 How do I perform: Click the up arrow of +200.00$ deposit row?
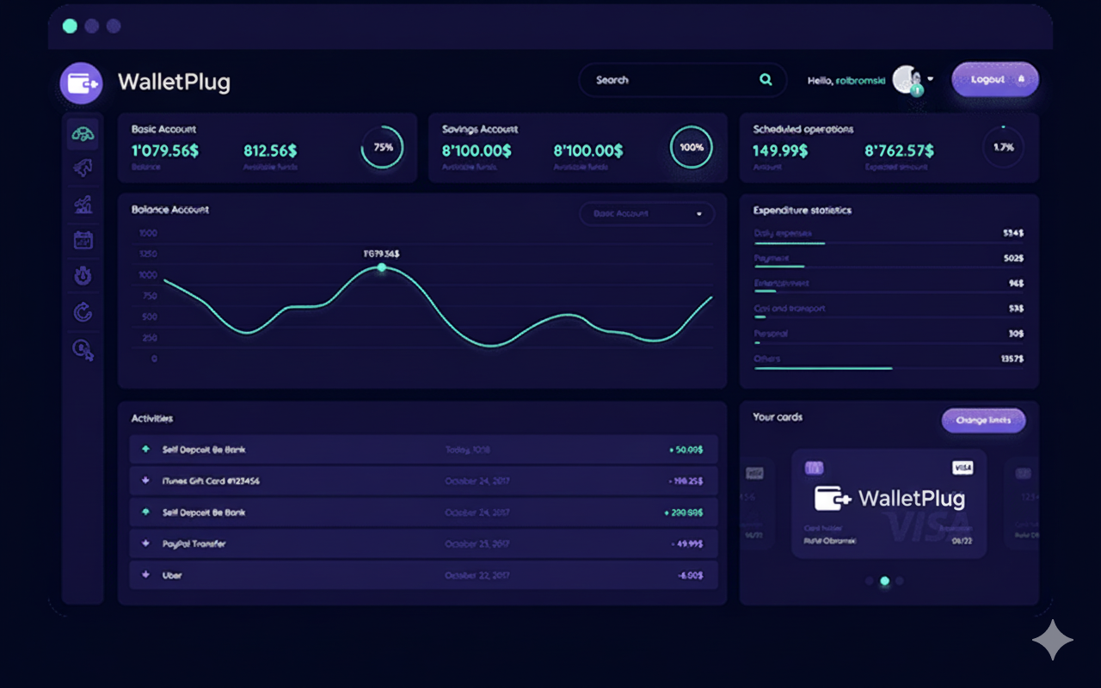(x=145, y=512)
